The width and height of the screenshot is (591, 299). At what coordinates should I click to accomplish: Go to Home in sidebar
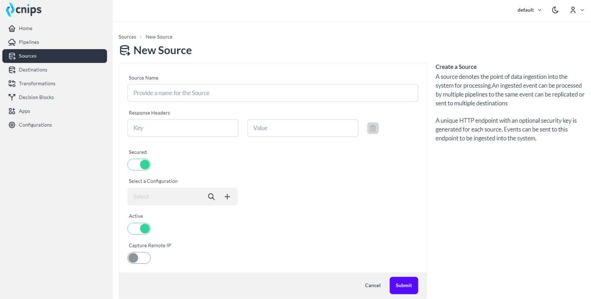point(55,28)
